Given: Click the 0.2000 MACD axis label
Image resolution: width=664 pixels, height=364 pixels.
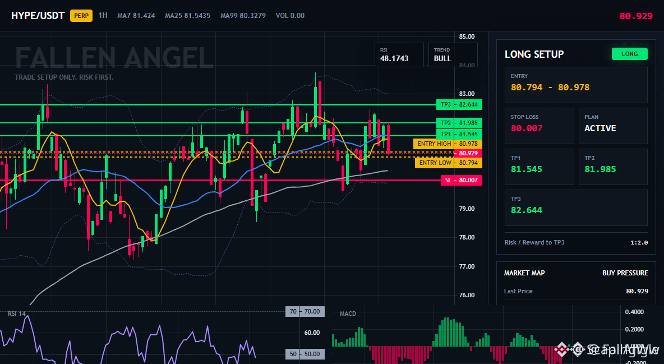Looking at the screenshot, I should coord(634,329).
